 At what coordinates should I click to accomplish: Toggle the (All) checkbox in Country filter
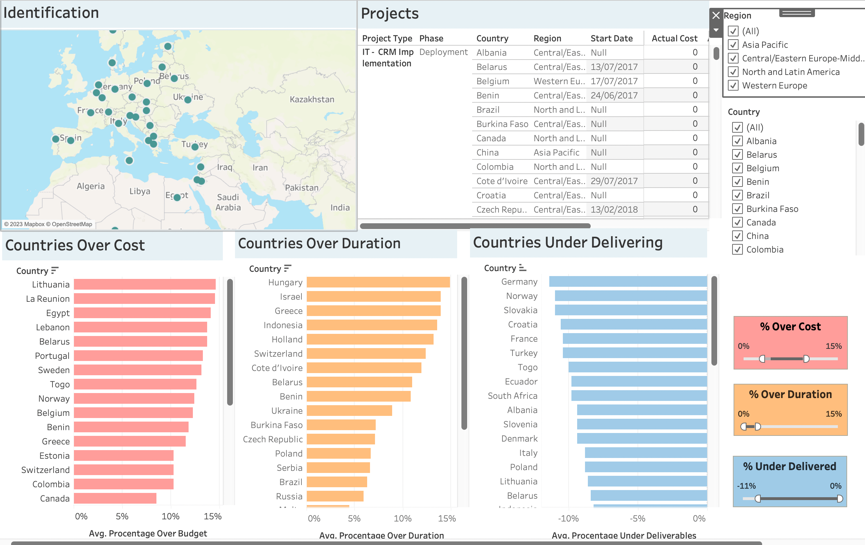point(737,127)
